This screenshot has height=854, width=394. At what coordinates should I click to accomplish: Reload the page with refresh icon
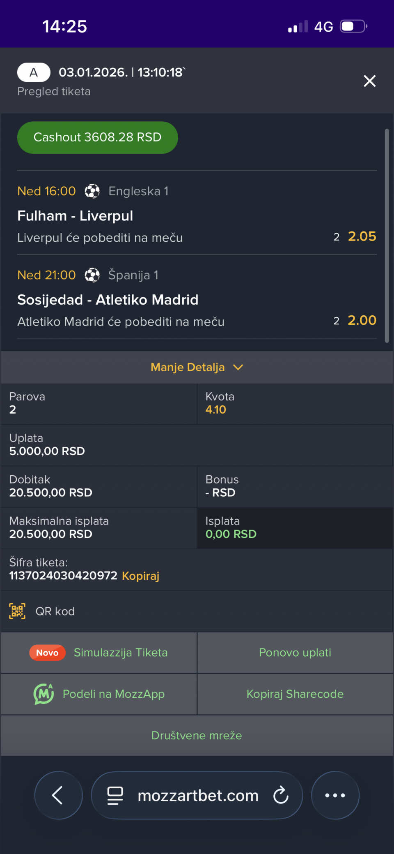pos(281,795)
